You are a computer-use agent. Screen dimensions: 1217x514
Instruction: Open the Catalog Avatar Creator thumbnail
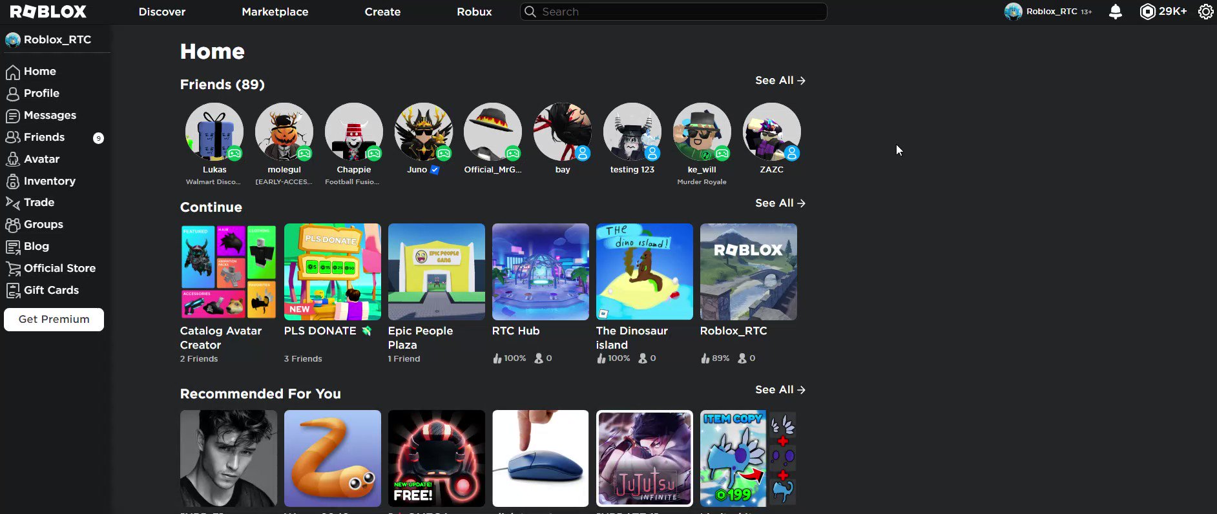click(x=229, y=272)
